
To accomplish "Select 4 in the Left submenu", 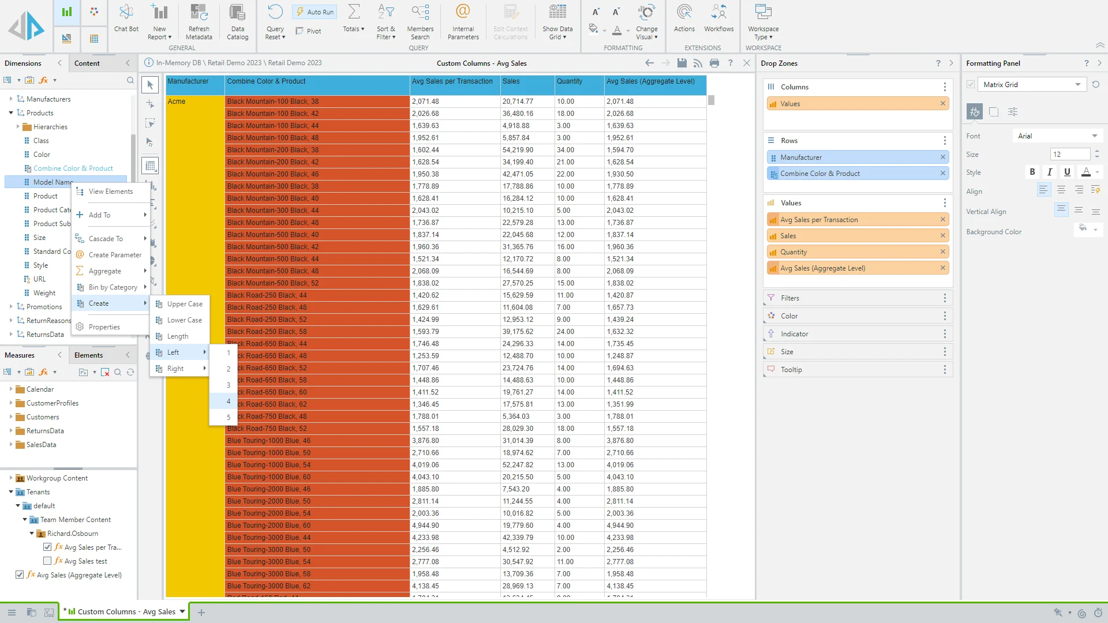I will click(x=229, y=401).
